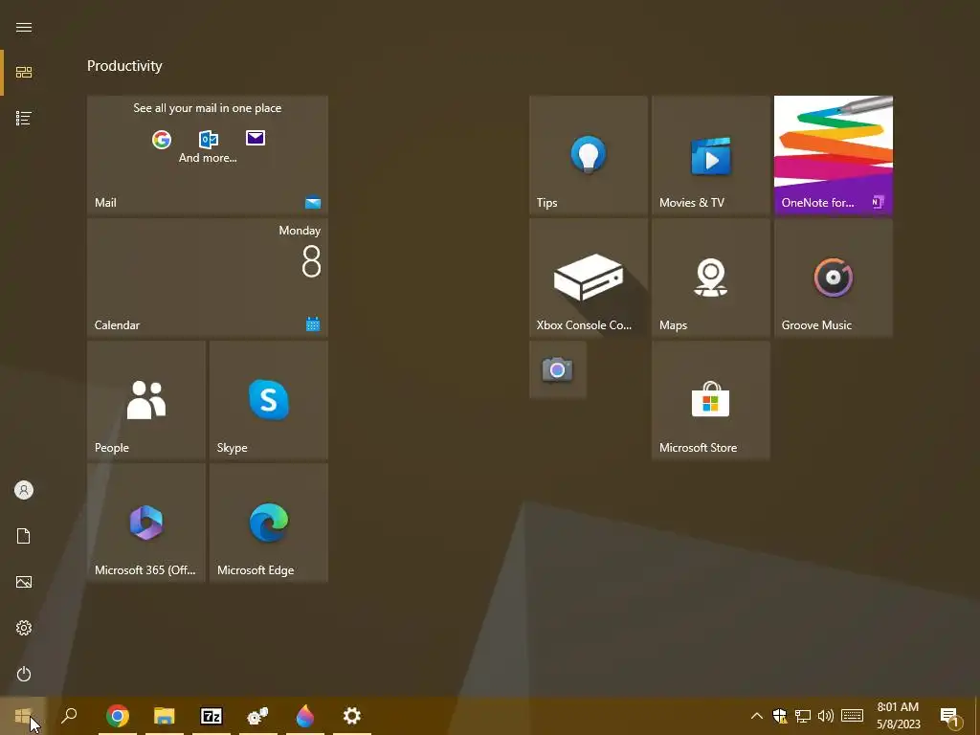Open the user account icon
The height and width of the screenshot is (735, 980).
[x=24, y=490]
